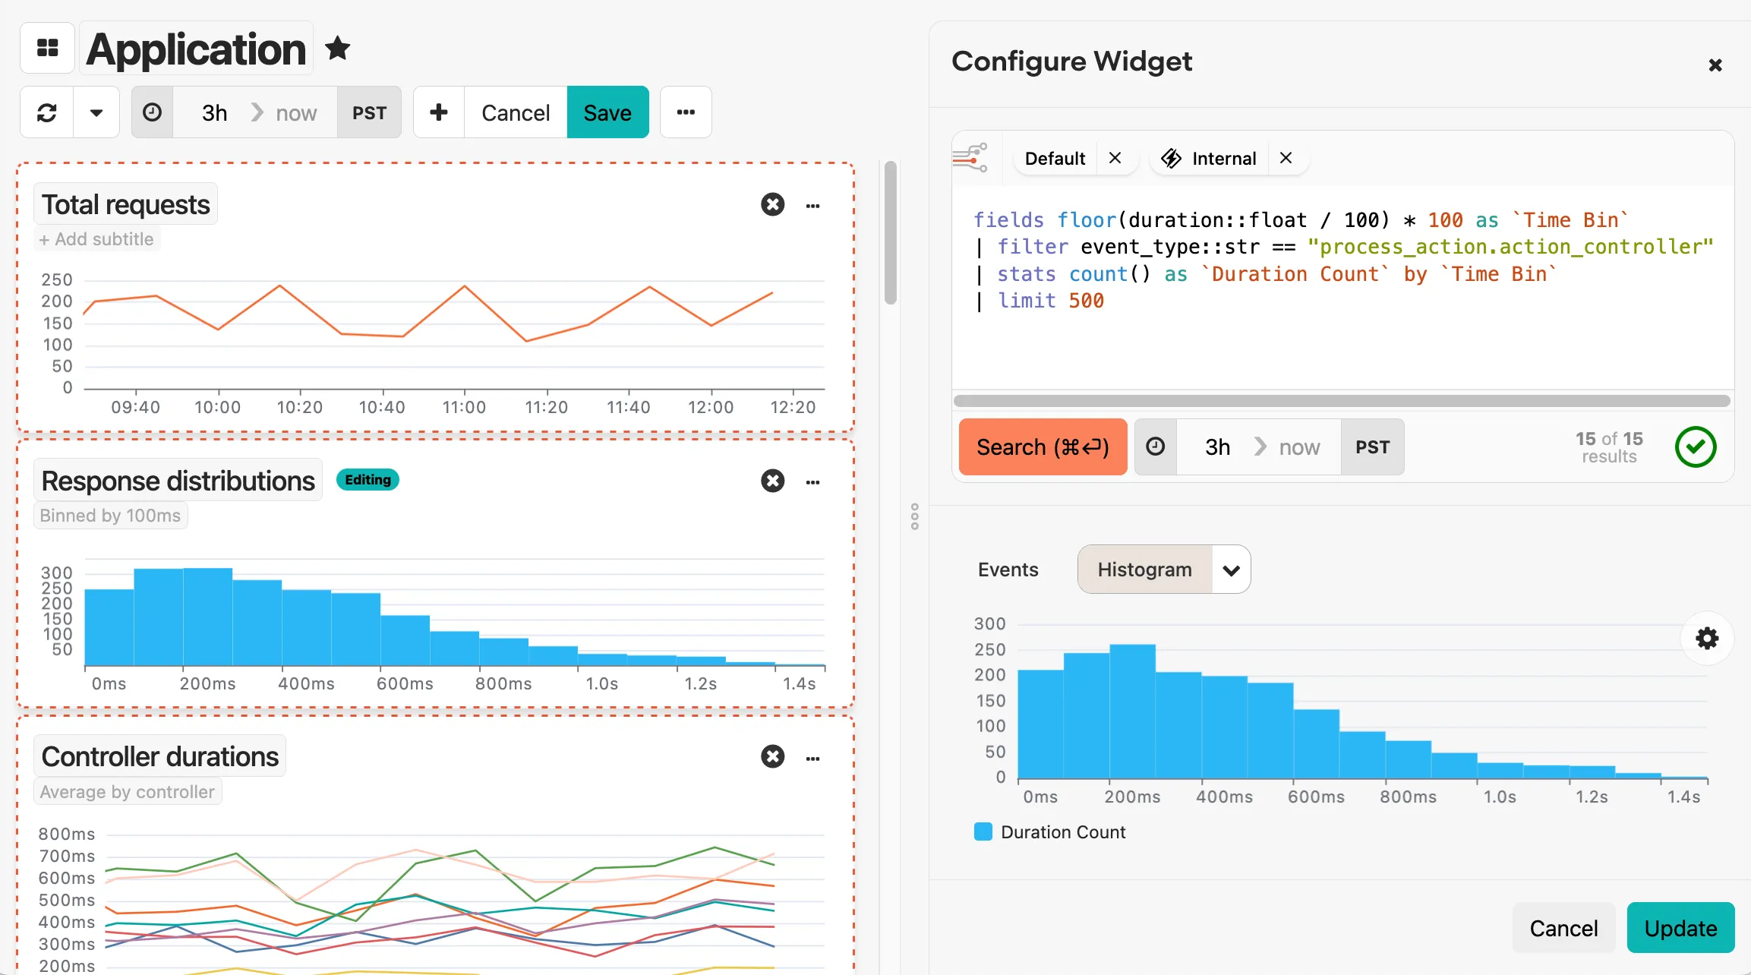Save the dashboard edits
Image resolution: width=1751 pixels, height=975 pixels.
607,112
